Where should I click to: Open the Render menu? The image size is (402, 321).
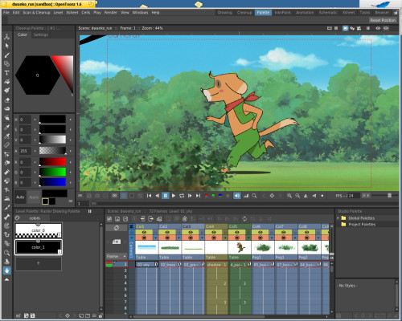[111, 13]
